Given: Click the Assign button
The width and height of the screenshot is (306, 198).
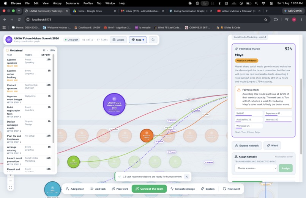Looking at the screenshot, I should click(285, 168).
